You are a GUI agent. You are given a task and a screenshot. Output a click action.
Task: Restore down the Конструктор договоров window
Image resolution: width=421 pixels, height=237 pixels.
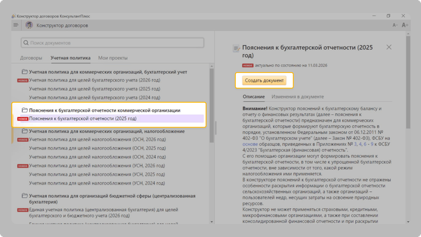(x=388, y=16)
